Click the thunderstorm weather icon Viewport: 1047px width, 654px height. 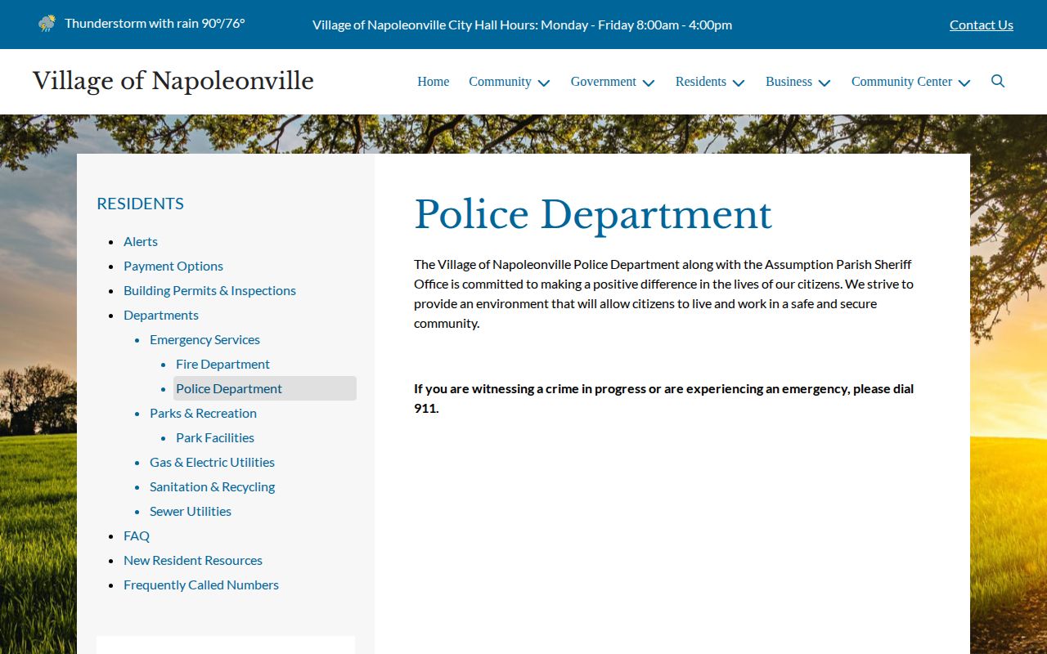(x=47, y=23)
